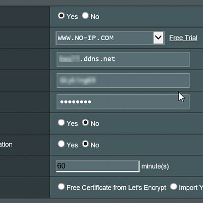Screen dimensions: 203x203
Task: Click the dropdown arrow beside WWW.NO-IP.COM
Action: click(158, 38)
